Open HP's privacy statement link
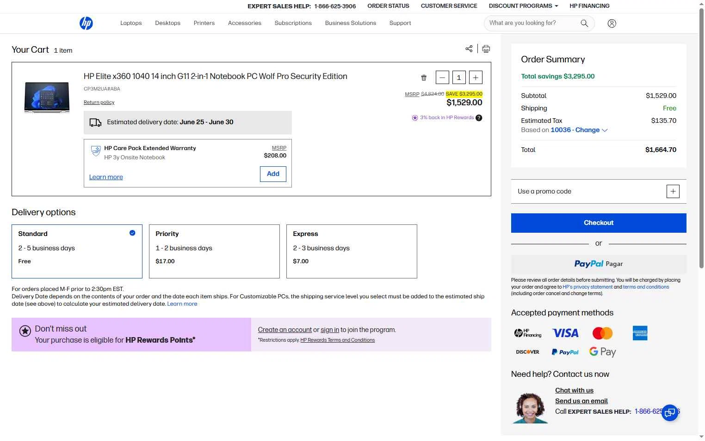 [587, 287]
